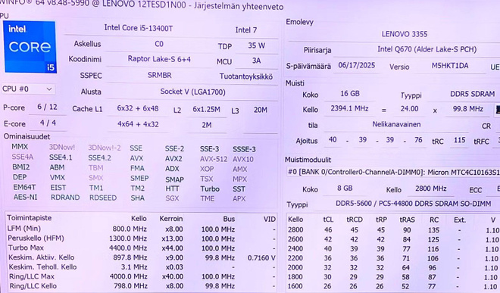This screenshot has width=500, height=293.
Task: Select the Tyyppi value DDR5 SDRAM
Action: 472,94
